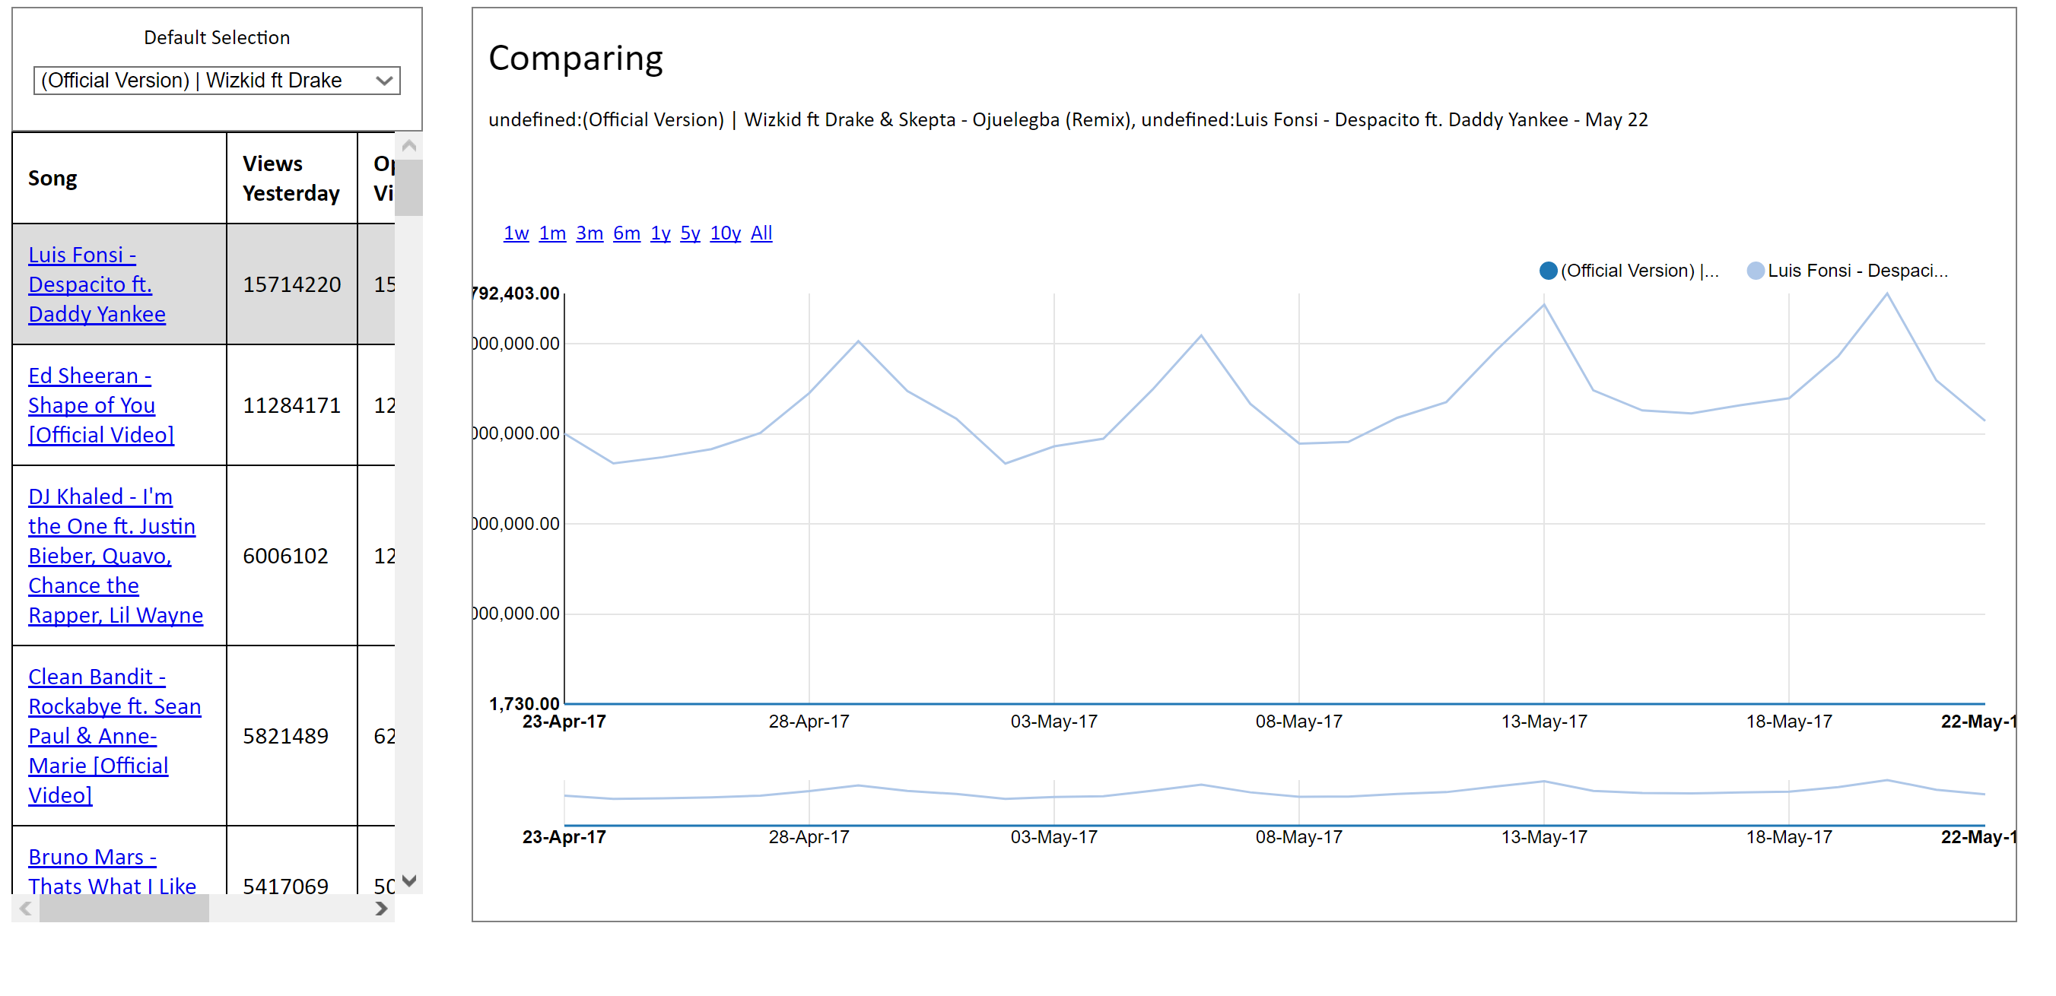The width and height of the screenshot is (2056, 996).
Task: Click the light blue Luis Fonsi legend dot
Action: [1755, 271]
